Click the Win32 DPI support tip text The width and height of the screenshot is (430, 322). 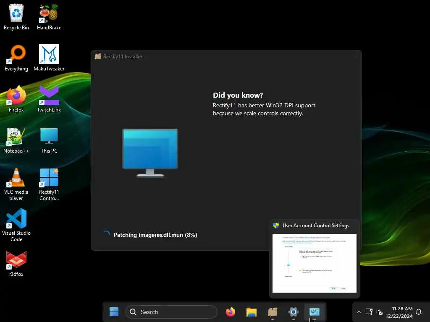pos(264,109)
